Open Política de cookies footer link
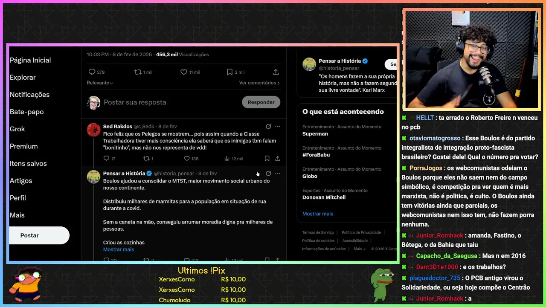The height and width of the screenshot is (307, 546). click(318, 240)
